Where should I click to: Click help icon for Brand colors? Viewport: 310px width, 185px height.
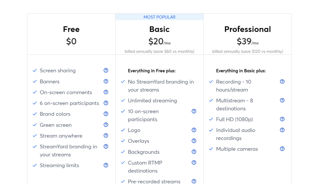click(x=106, y=114)
